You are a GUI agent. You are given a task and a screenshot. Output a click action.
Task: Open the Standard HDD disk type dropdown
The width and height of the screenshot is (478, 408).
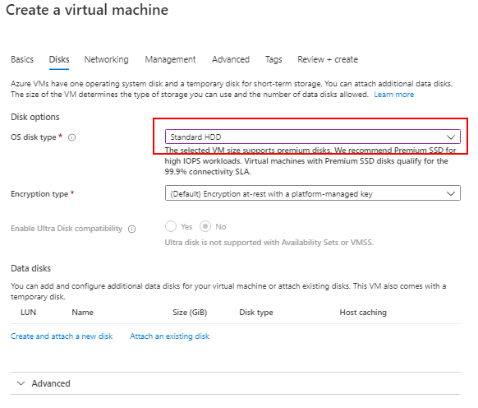(x=312, y=137)
